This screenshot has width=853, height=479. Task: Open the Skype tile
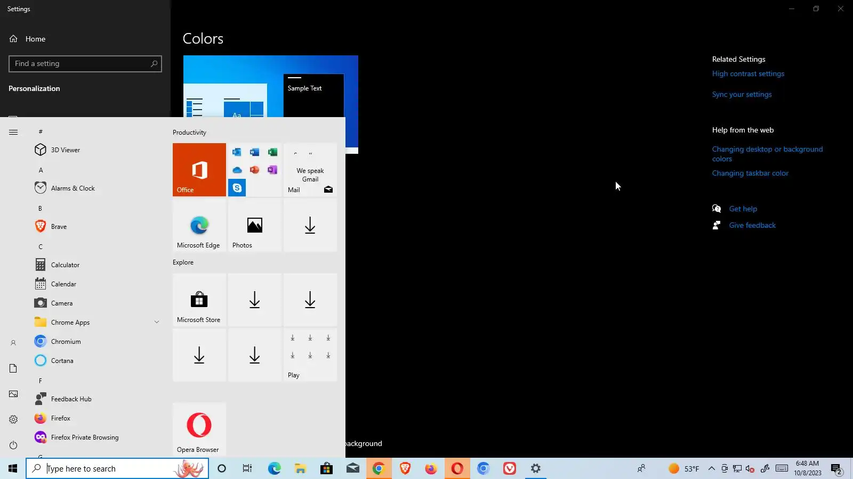click(x=237, y=188)
